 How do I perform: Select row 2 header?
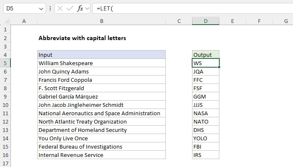pos(5,38)
